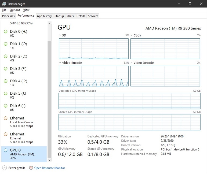Click the Disk 0 (H:) circle icon
Screen dimensions: 207x174
[5, 32]
